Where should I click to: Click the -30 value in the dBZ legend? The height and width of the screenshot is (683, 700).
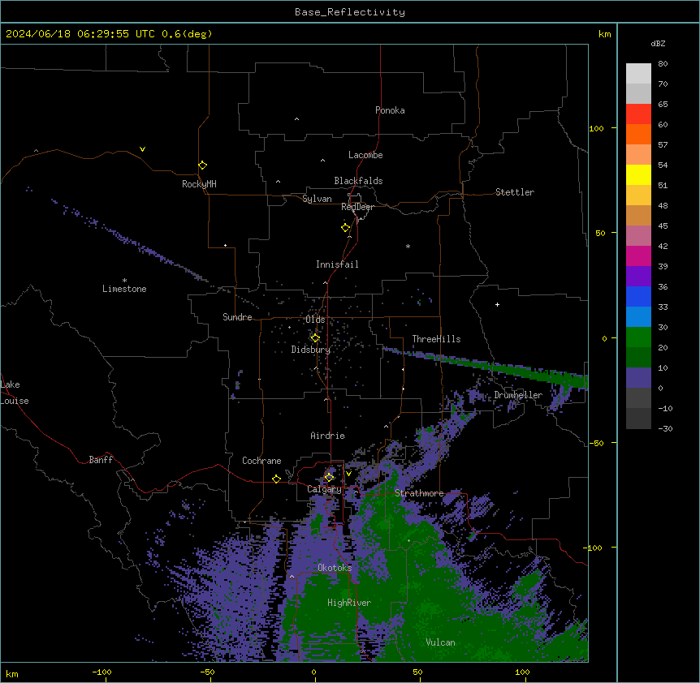665,428
